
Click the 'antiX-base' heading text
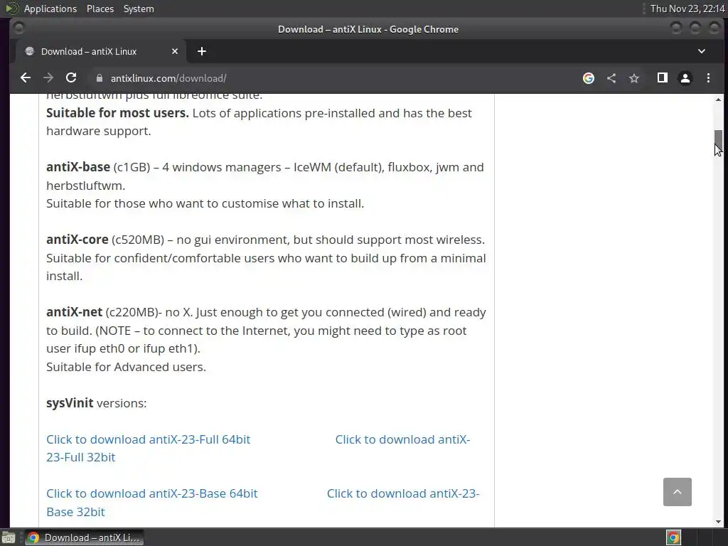point(78,166)
